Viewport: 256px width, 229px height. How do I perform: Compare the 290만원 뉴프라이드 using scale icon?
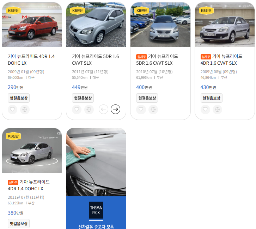click(x=25, y=109)
